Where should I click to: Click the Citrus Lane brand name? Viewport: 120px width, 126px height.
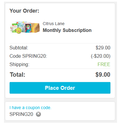(54, 24)
